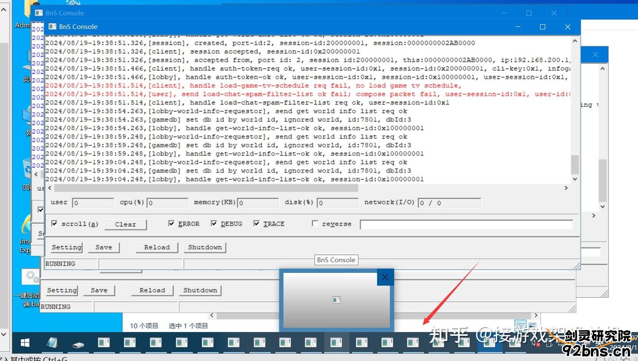This screenshot has width=638, height=361.
Task: Click Explorer's horizontal scroll-left arrow
Action: [x=212, y=315]
